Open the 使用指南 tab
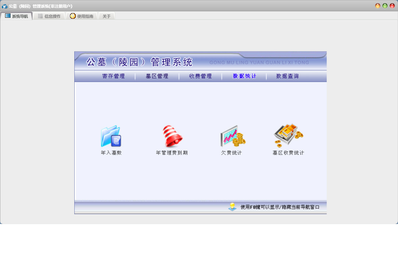Screen dimensions: 398x258 click(x=82, y=16)
